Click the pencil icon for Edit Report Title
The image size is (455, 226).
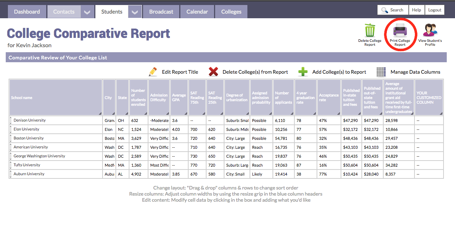click(153, 72)
